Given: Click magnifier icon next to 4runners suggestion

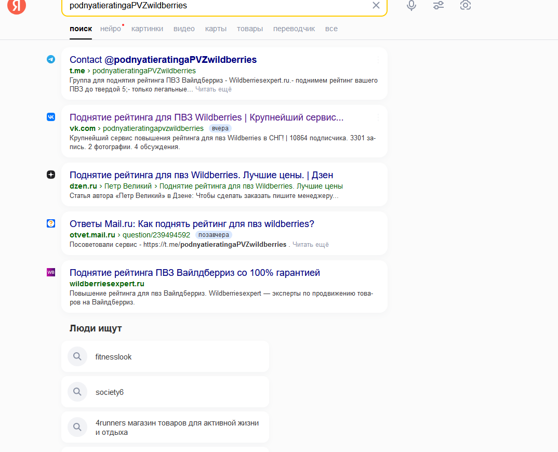Looking at the screenshot, I should point(77,427).
